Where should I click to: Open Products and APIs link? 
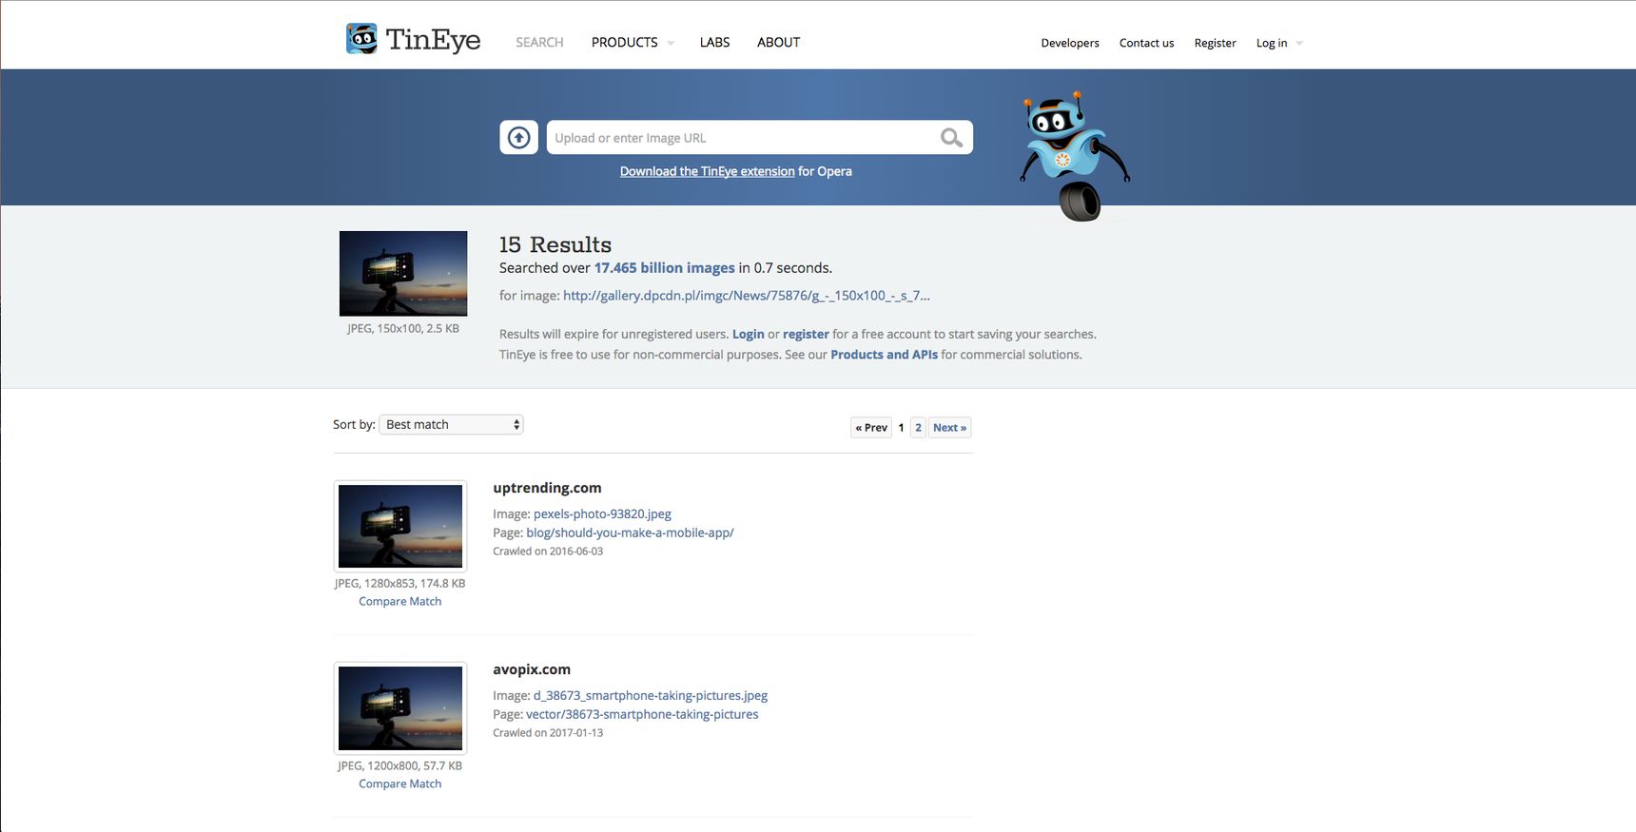tap(884, 355)
